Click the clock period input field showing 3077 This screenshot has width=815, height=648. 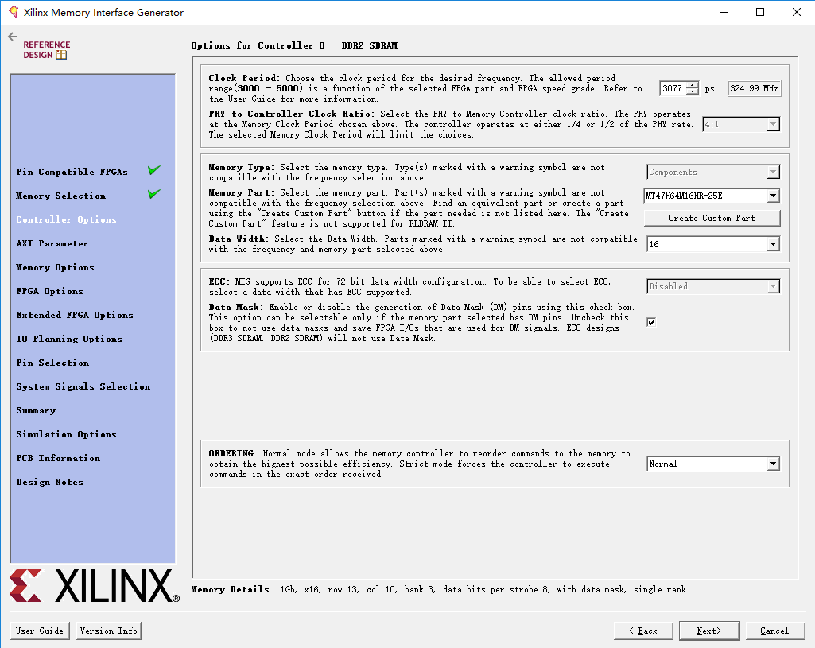pyautogui.click(x=673, y=88)
